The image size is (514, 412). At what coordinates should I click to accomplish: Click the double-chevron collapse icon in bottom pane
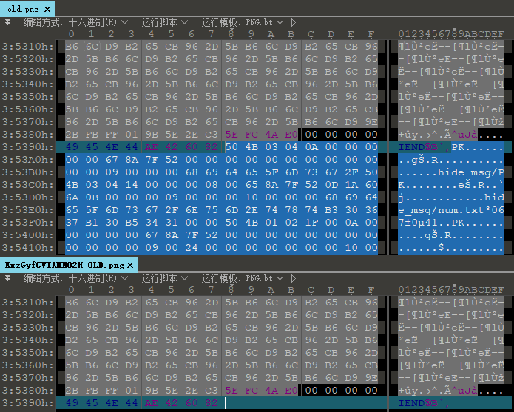7,279
